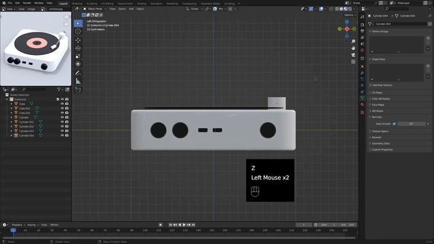Open the Render menu
434x244 pixels.
(27, 3)
